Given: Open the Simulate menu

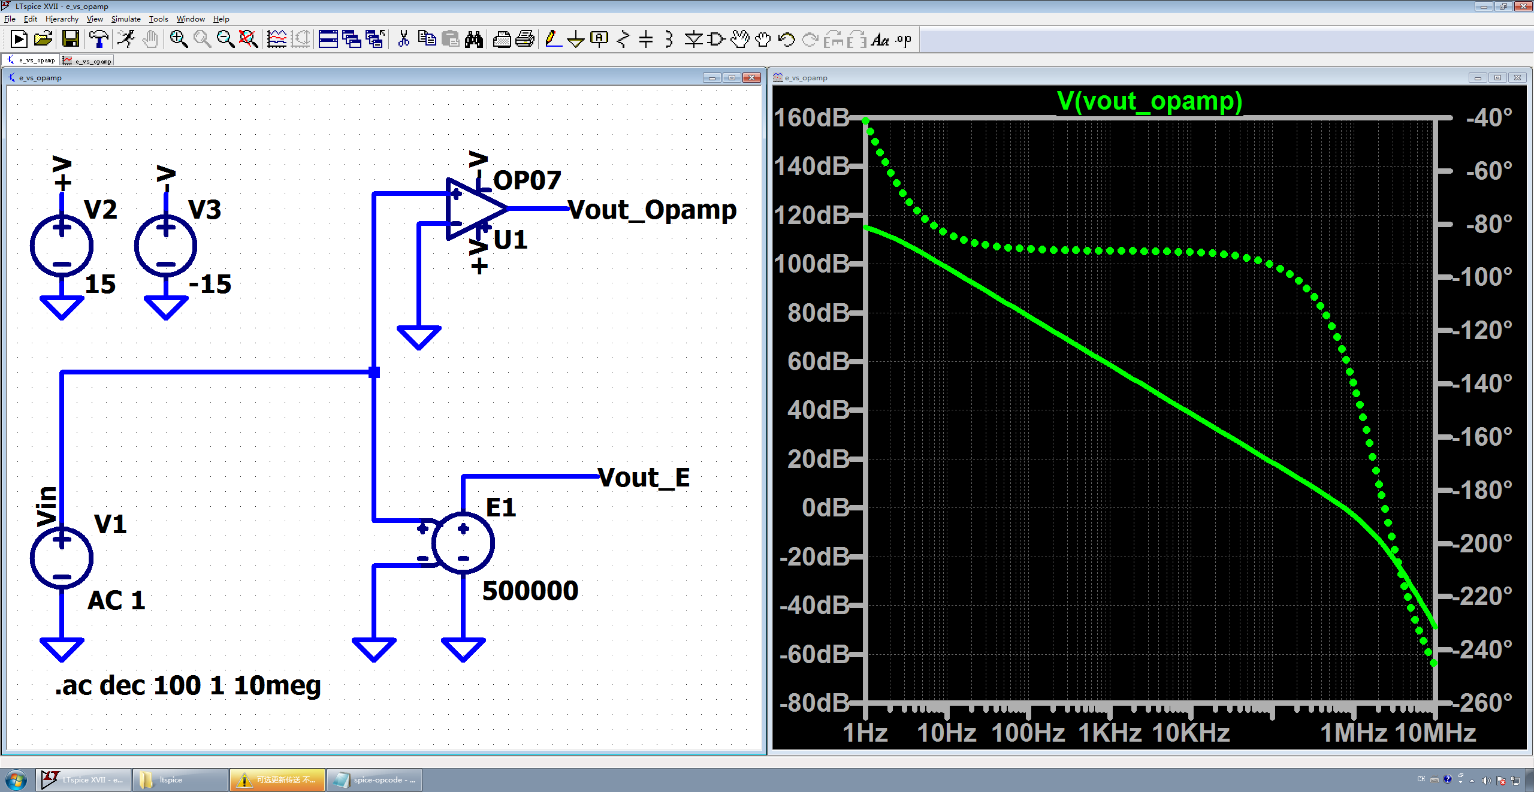Looking at the screenshot, I should click(x=125, y=19).
